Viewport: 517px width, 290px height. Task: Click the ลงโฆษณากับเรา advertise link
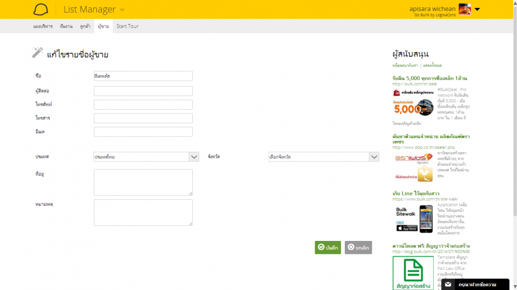pyautogui.click(x=405, y=66)
